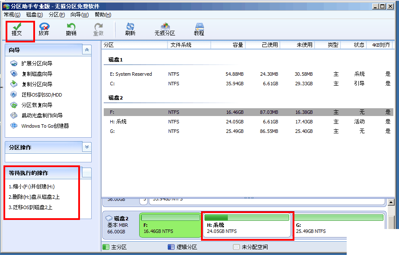Collapse the 向导 panel

(x=87, y=50)
